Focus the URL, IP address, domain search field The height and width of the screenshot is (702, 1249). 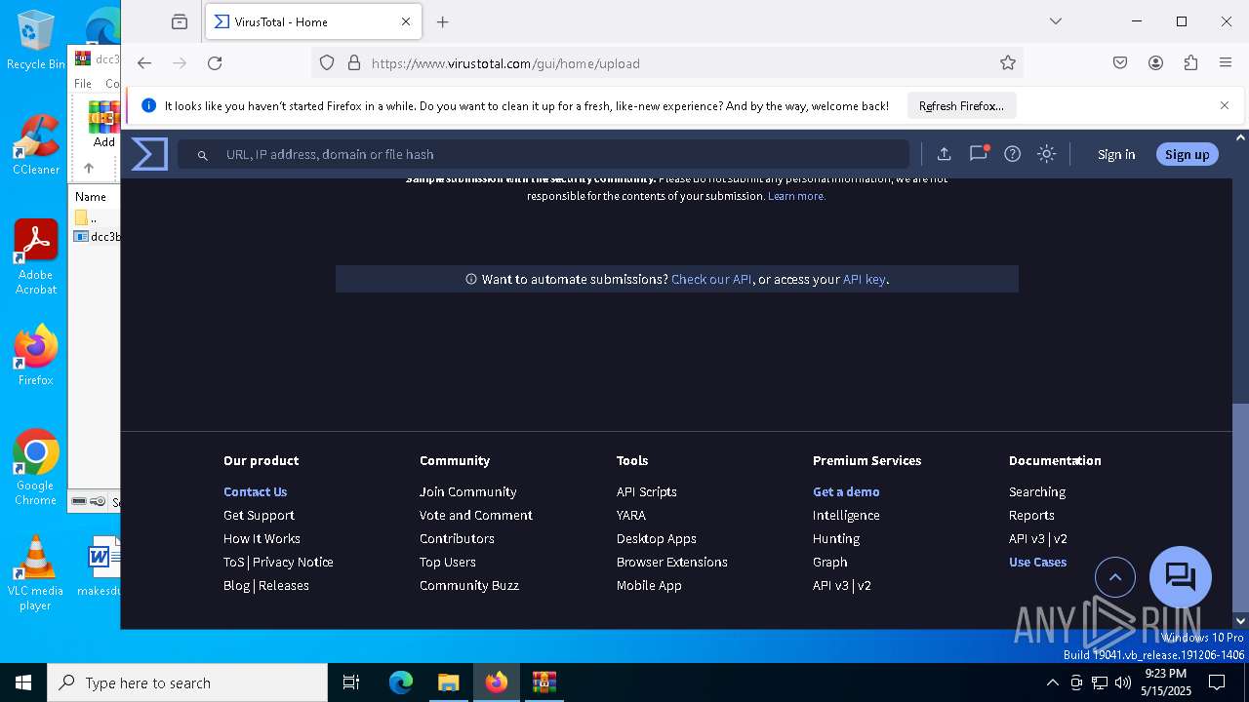(x=544, y=154)
